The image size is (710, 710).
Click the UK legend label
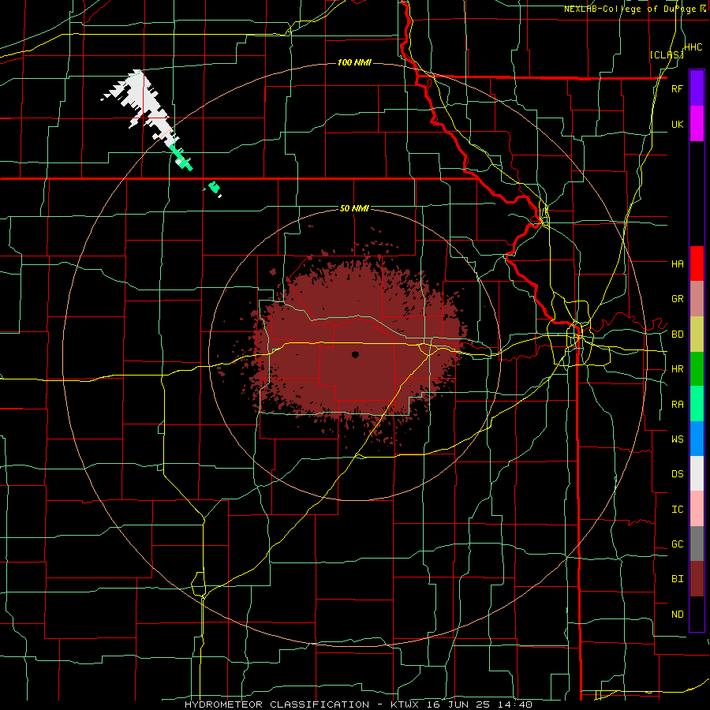pos(678,124)
